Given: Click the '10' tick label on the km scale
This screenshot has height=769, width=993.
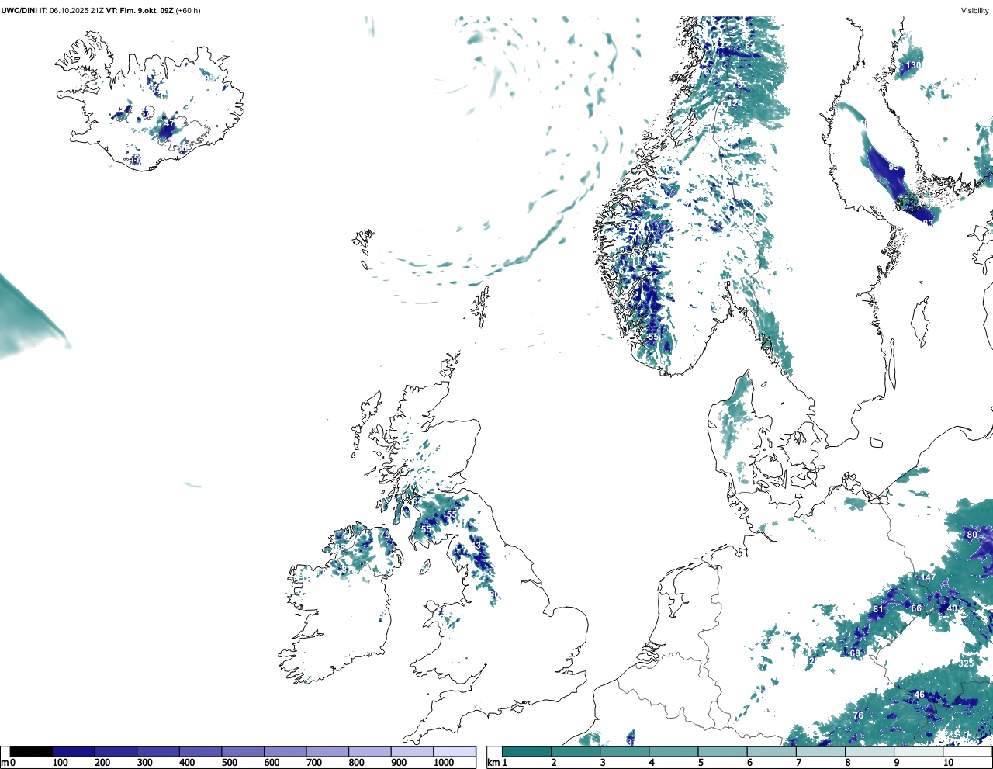Looking at the screenshot, I should tap(948, 763).
